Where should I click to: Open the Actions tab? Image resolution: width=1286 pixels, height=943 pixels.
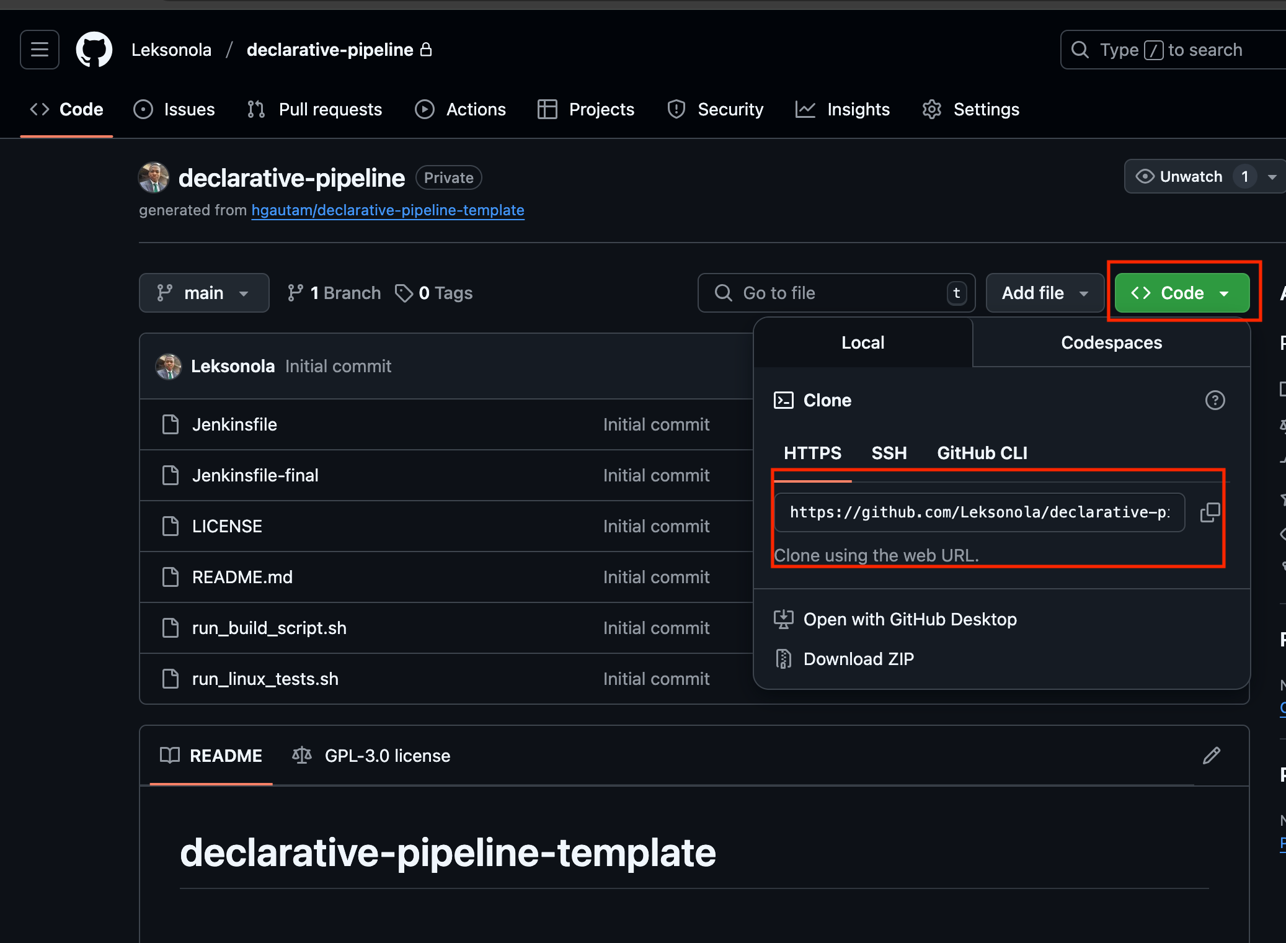click(461, 109)
